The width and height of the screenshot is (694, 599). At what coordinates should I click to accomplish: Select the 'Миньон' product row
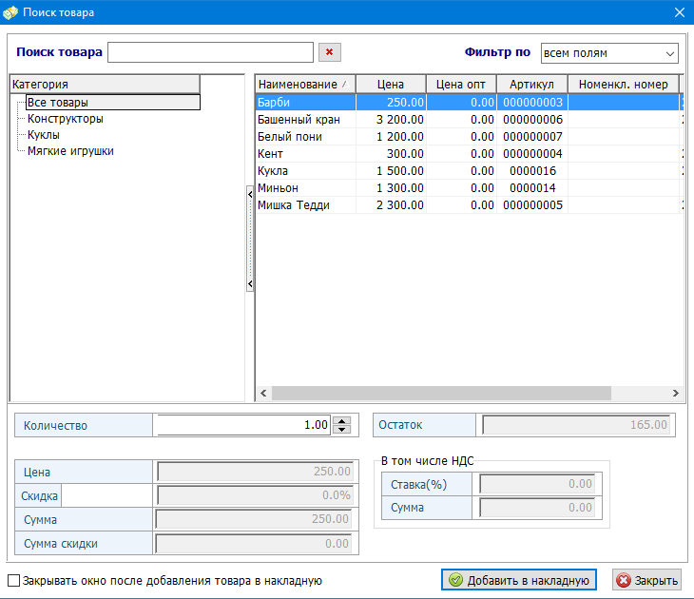point(468,188)
